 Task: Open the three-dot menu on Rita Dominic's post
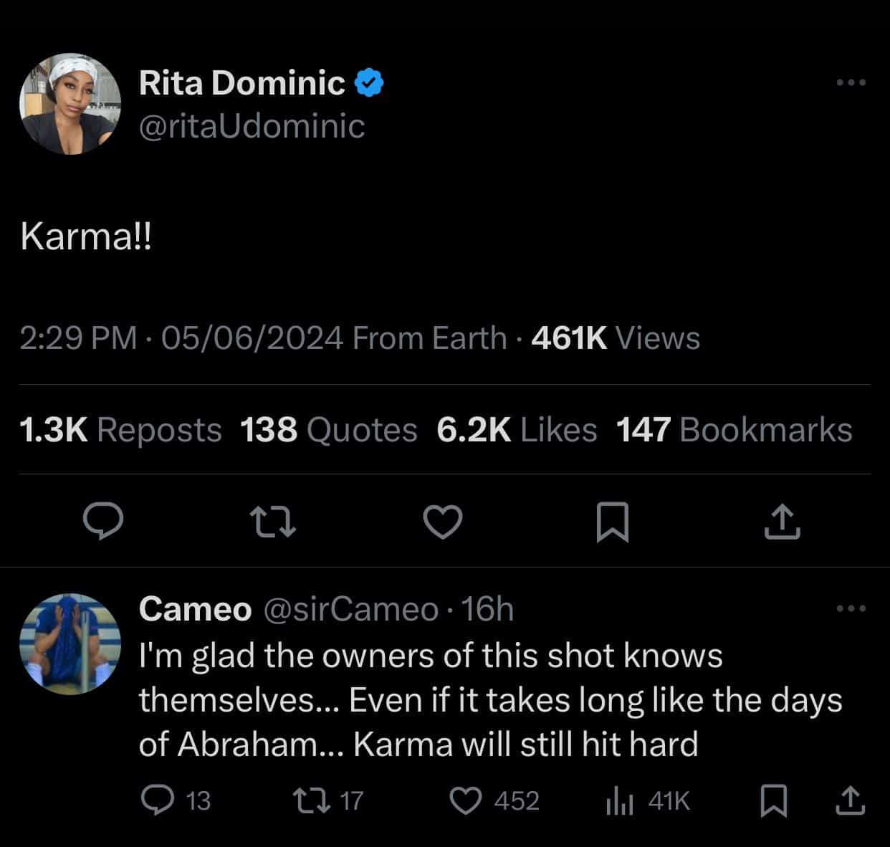(851, 83)
